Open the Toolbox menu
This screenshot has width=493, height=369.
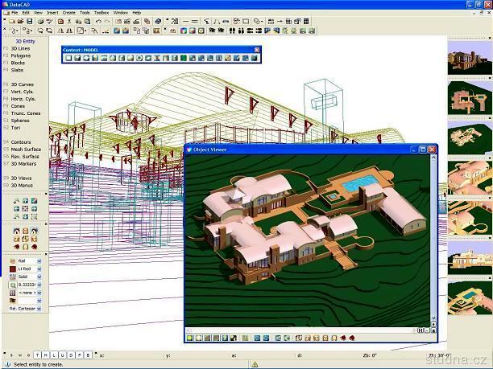[x=101, y=13]
